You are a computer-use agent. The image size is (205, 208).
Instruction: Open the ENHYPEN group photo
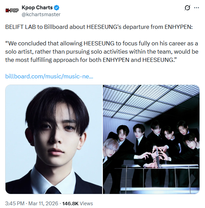point(151,139)
